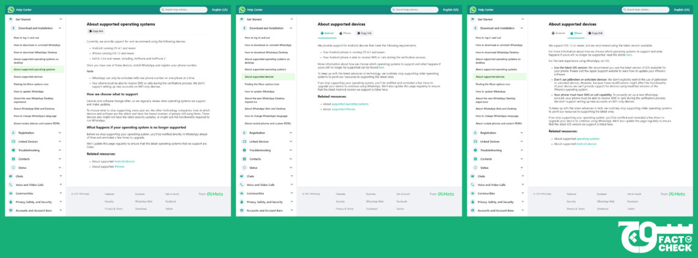The image size is (698, 258).
Task: Expand Contacts chevron in middle window
Action: (x=291, y=159)
